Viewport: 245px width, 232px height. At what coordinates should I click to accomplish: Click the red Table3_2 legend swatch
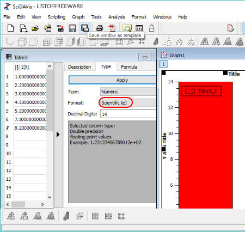tap(190, 91)
